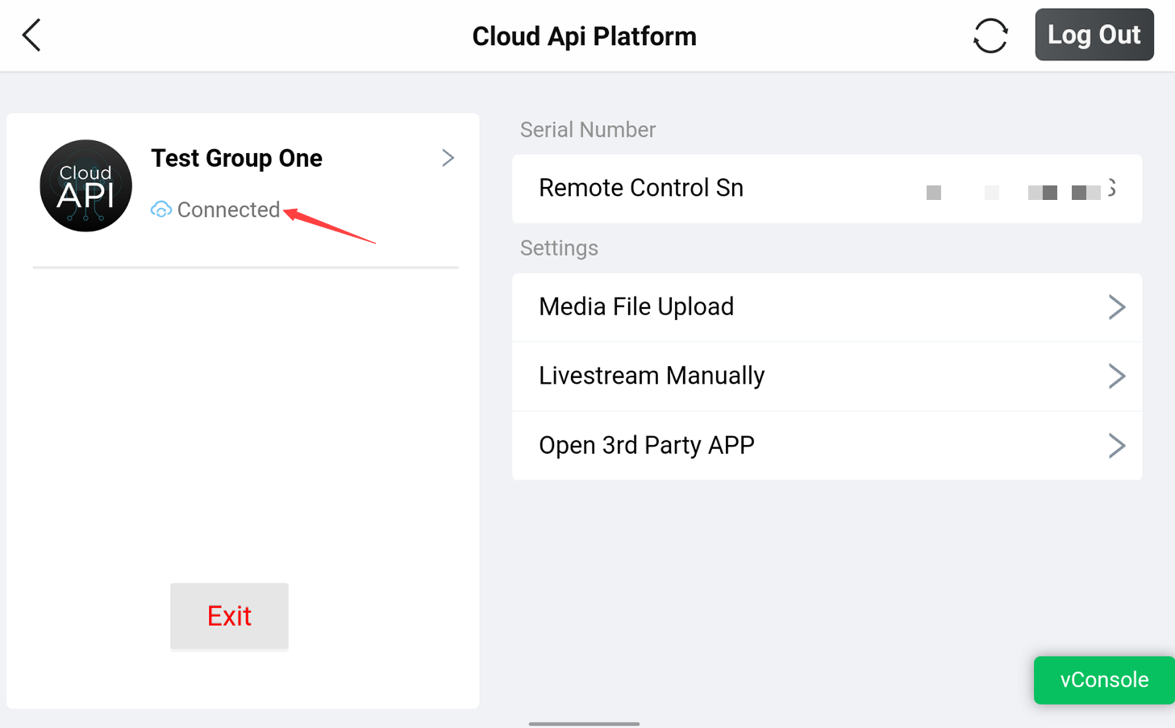The width and height of the screenshot is (1175, 728).
Task: Click the Cloud Api Platform title
Action: point(584,36)
